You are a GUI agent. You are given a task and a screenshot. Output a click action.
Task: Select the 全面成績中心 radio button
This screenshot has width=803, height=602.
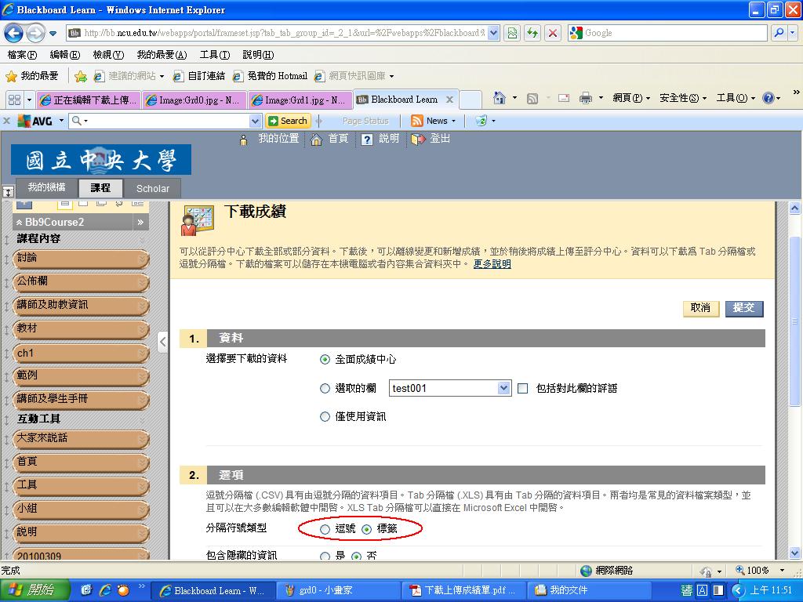click(325, 360)
